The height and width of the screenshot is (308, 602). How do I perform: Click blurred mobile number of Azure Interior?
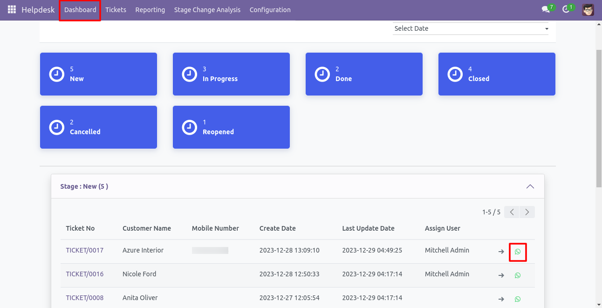tap(210, 250)
